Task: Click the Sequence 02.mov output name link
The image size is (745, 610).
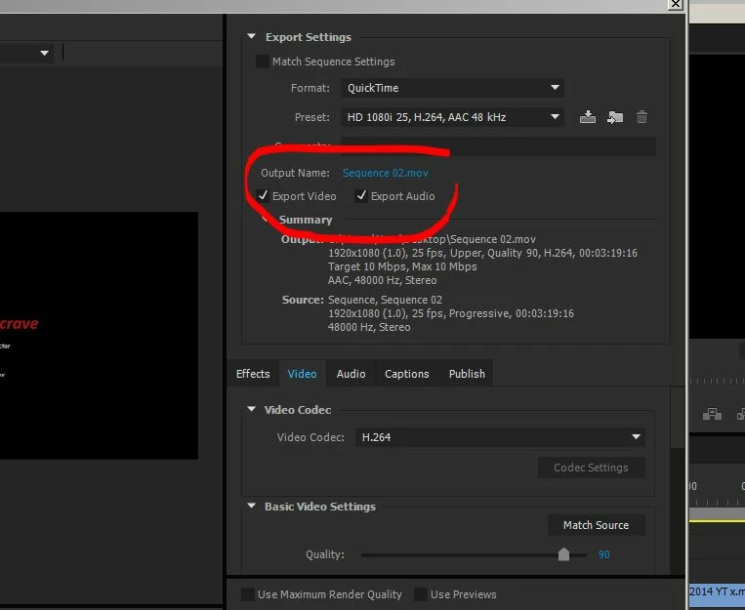Action: [386, 173]
